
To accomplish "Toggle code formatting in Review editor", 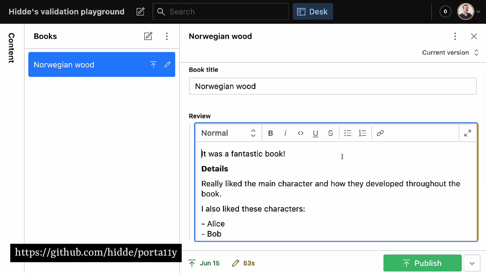I will [x=300, y=133].
